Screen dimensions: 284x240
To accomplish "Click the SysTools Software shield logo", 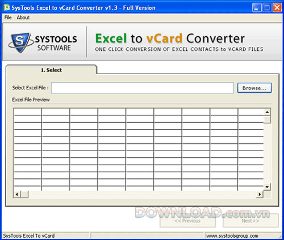I will coord(20,42).
